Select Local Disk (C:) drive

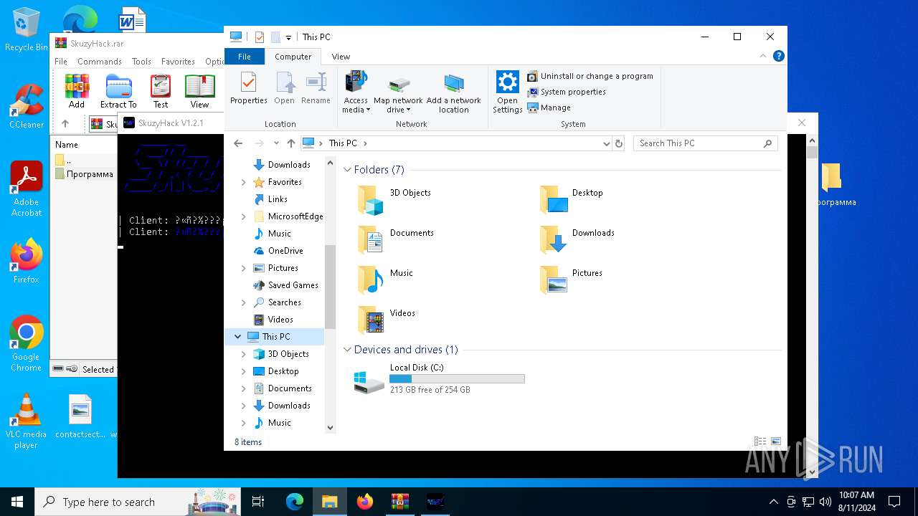coord(439,379)
